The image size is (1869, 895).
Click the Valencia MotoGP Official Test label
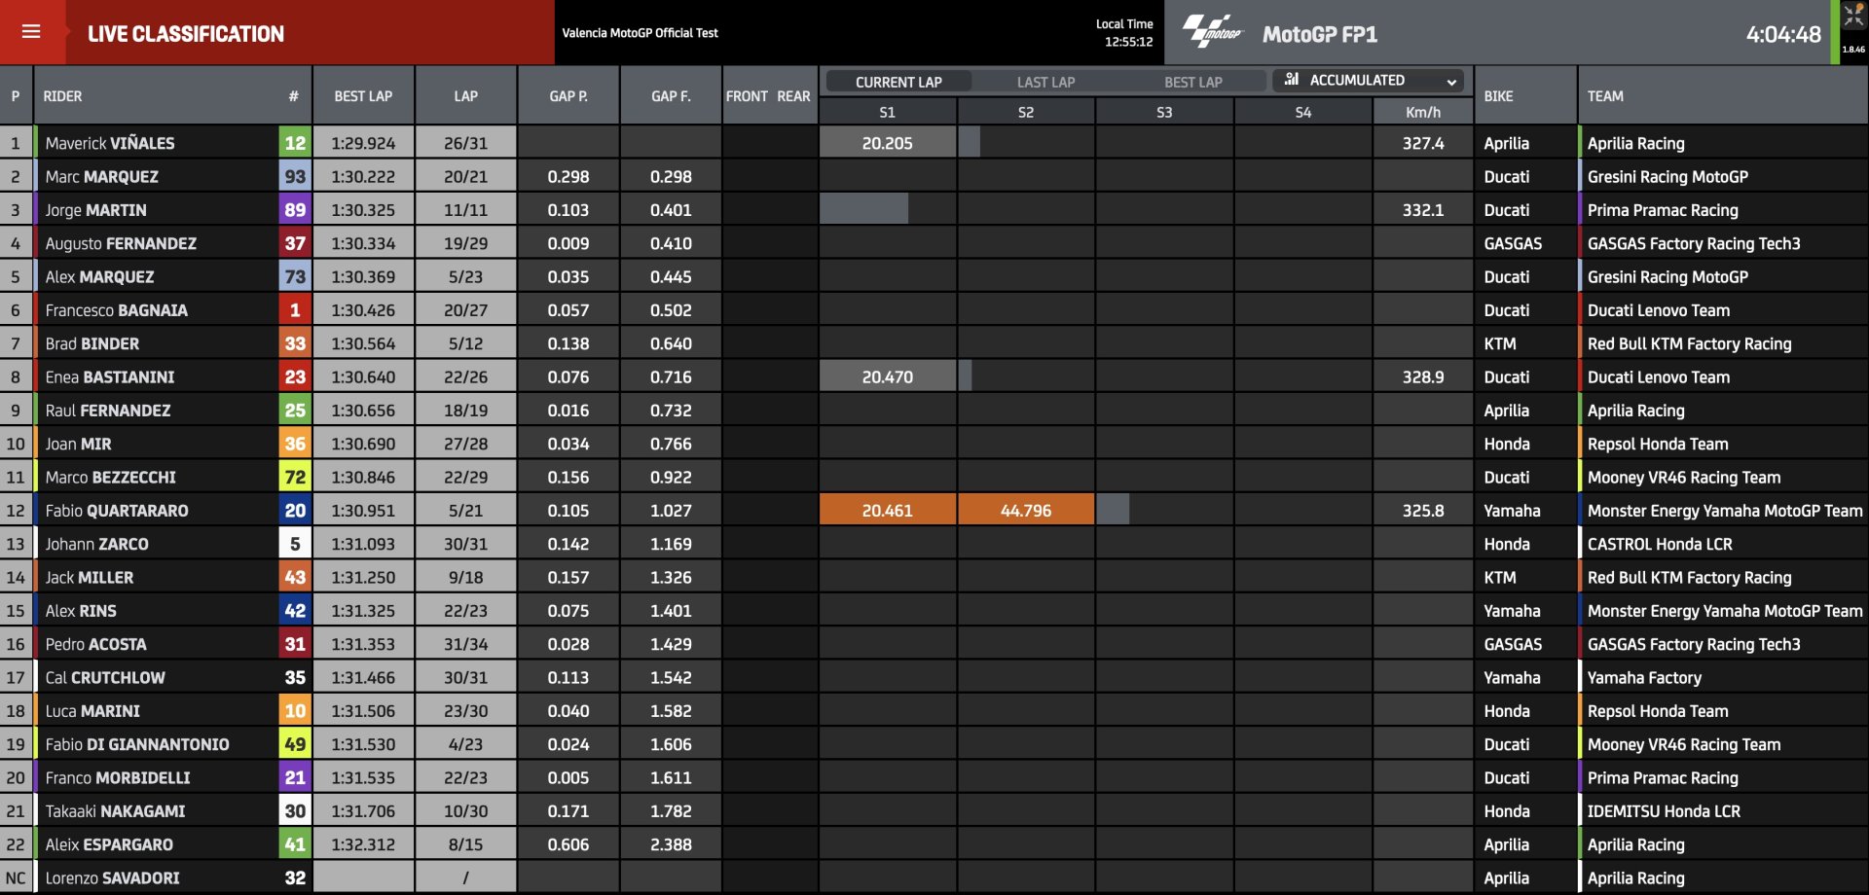[640, 33]
